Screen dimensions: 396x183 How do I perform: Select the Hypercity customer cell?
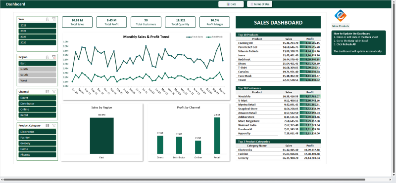pyautogui.click(x=257, y=133)
